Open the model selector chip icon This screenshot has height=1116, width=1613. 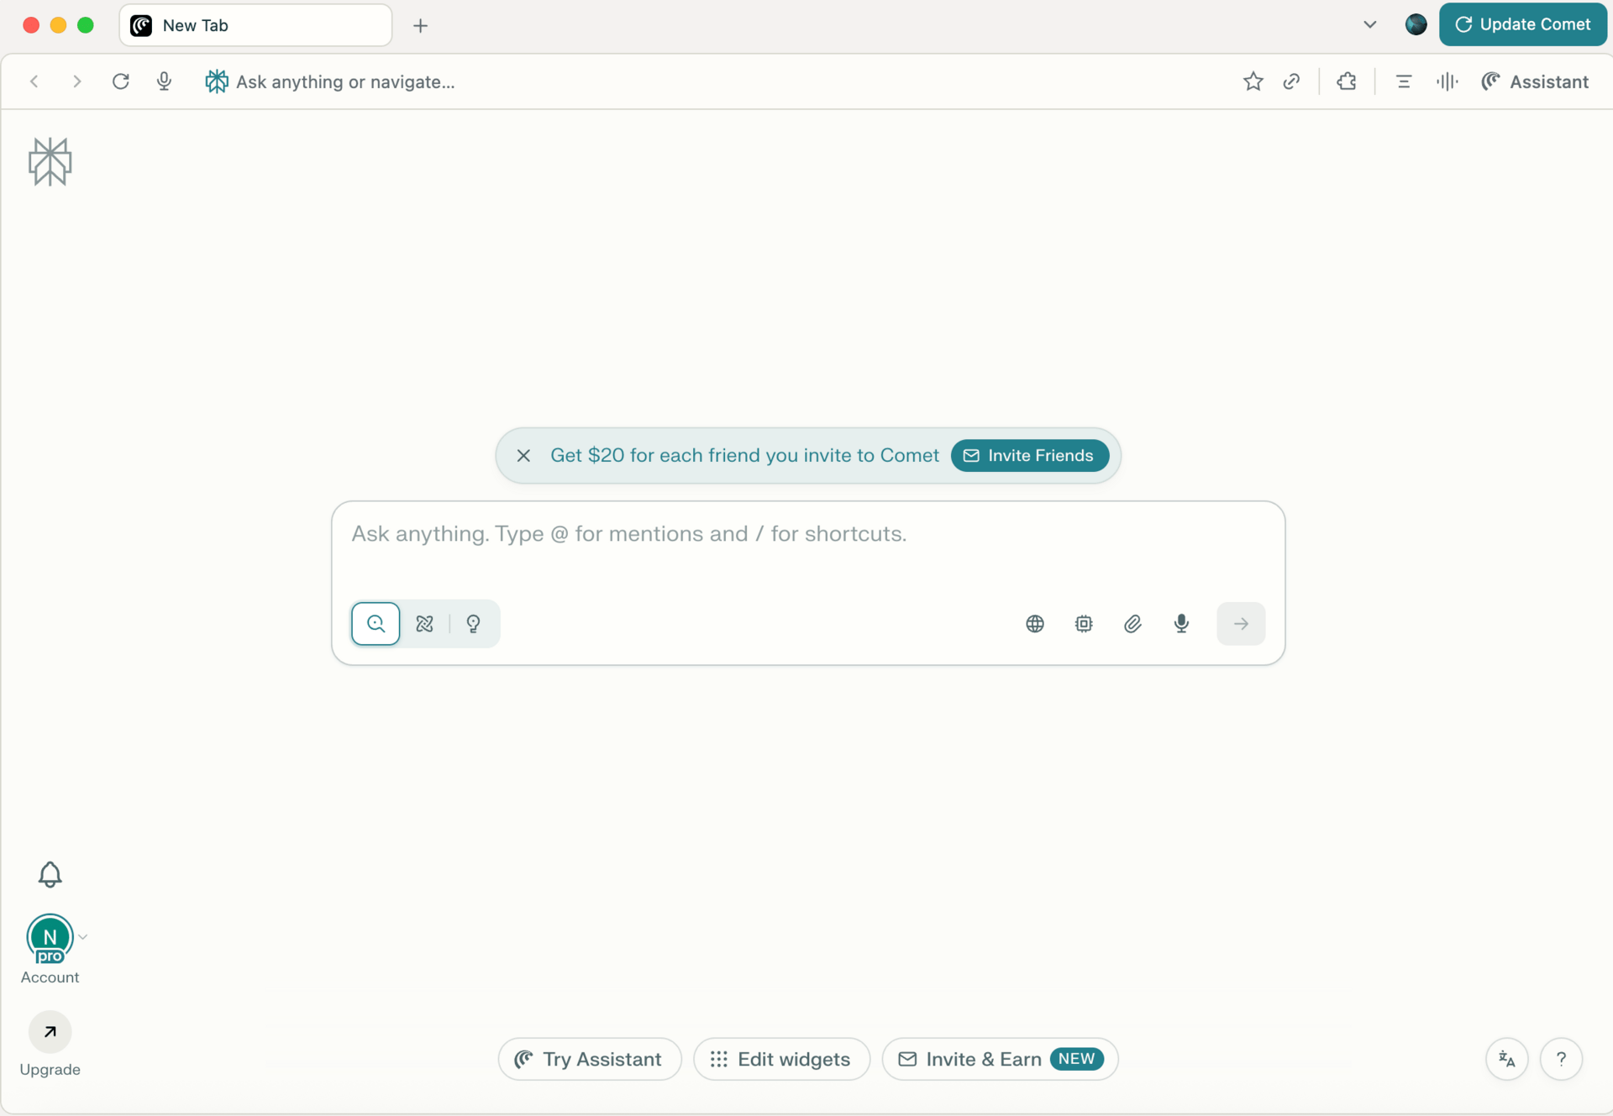pos(1084,624)
